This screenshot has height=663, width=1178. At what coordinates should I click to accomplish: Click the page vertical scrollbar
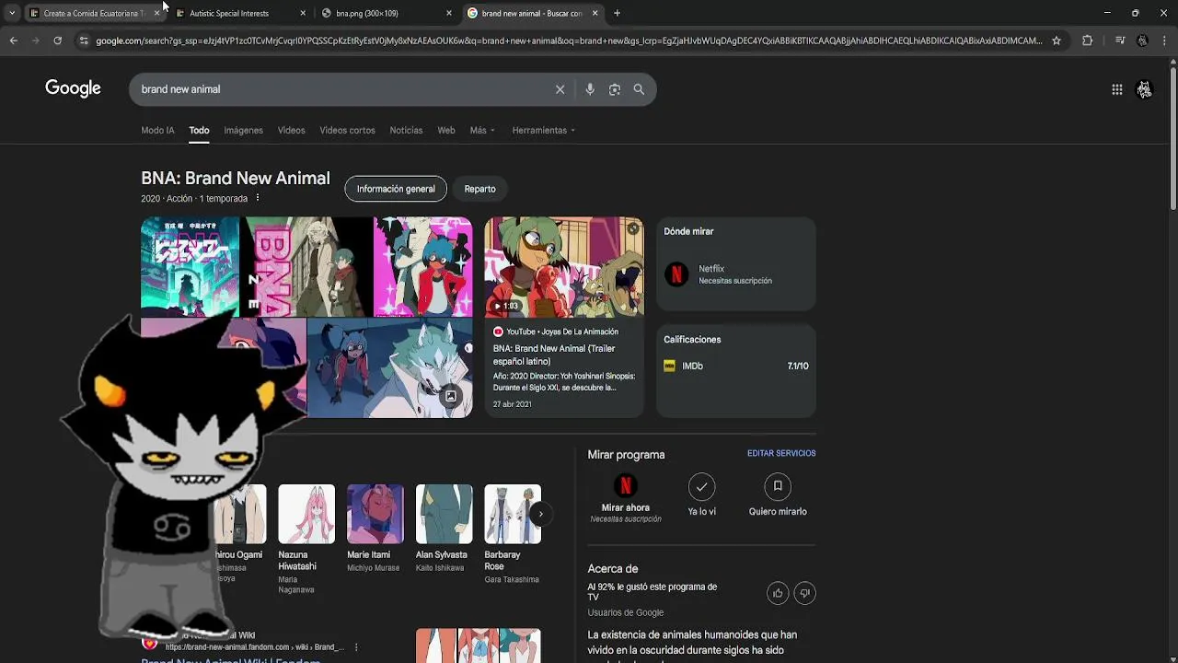pos(1172,138)
